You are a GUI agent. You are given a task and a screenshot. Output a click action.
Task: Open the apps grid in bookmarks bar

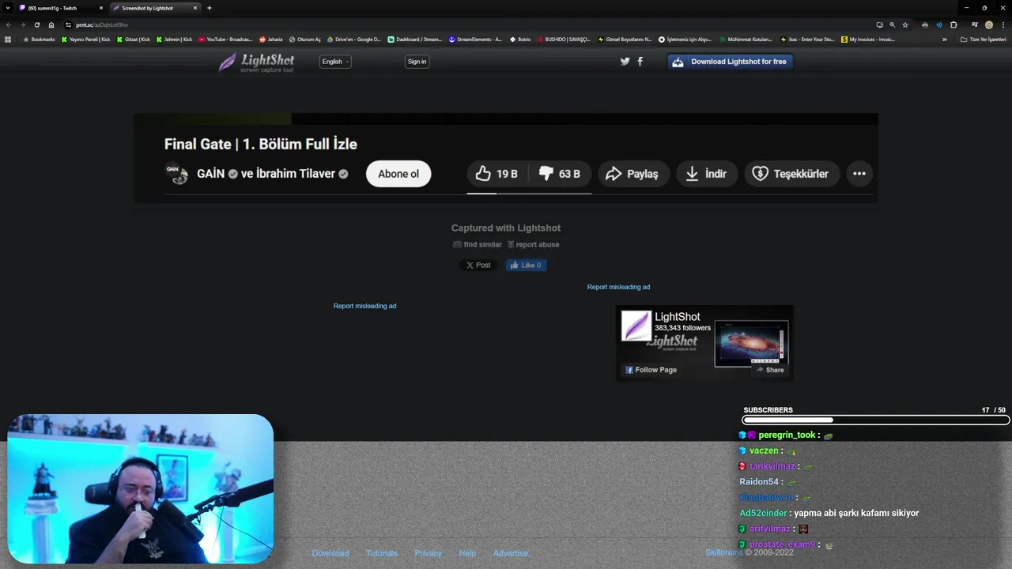[x=8, y=40]
